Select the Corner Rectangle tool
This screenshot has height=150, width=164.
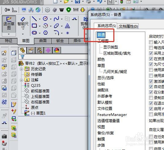tap(34, 26)
